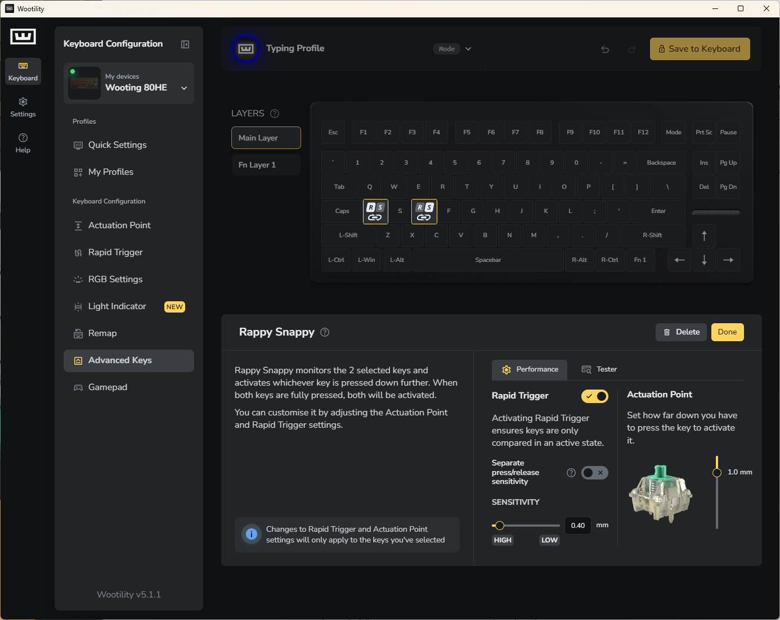Click the Wootility v5.1.1 version text
The width and height of the screenshot is (780, 620).
coord(129,595)
